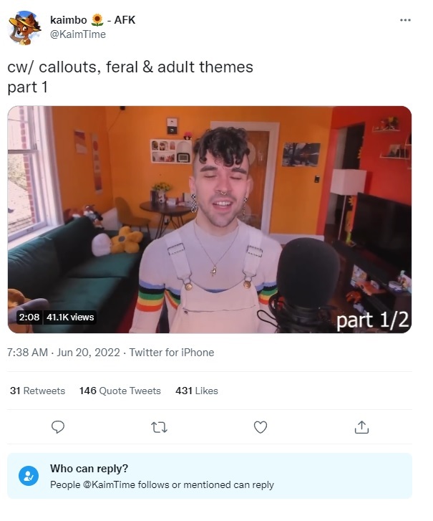
Task: Click the 41.1K views label on video
Action: [70, 317]
